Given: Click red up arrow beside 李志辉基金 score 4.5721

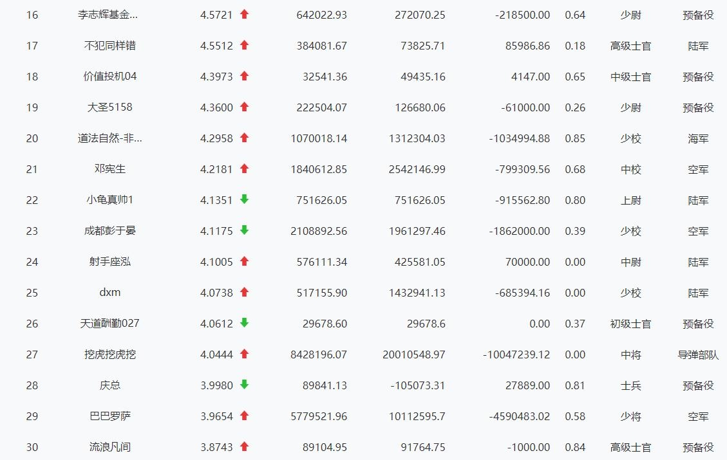Looking at the screenshot, I should pos(244,14).
